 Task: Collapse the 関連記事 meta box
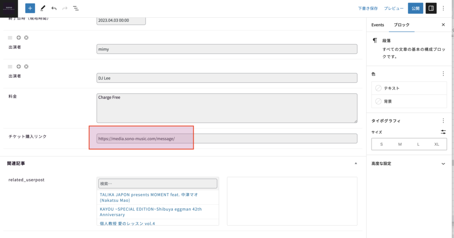[x=356, y=164]
